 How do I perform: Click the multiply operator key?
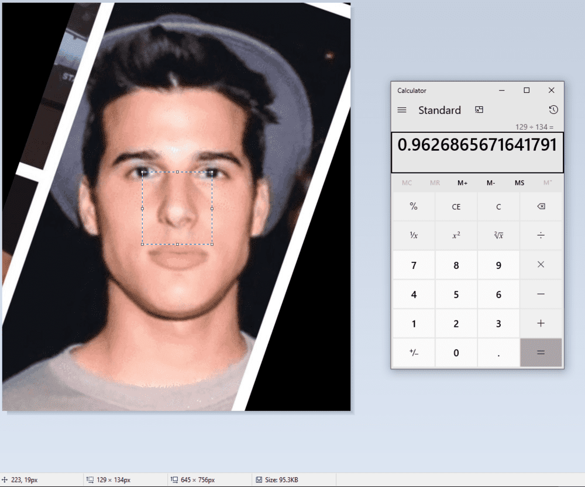[541, 265]
